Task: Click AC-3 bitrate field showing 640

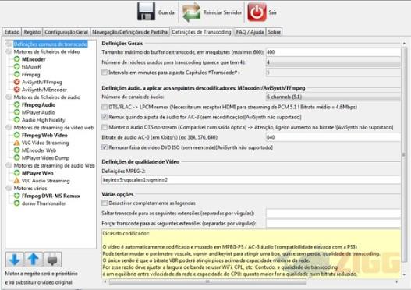Action: coord(333,137)
